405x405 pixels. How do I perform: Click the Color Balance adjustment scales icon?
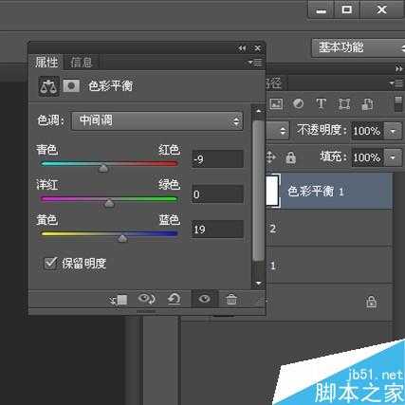click(x=48, y=86)
